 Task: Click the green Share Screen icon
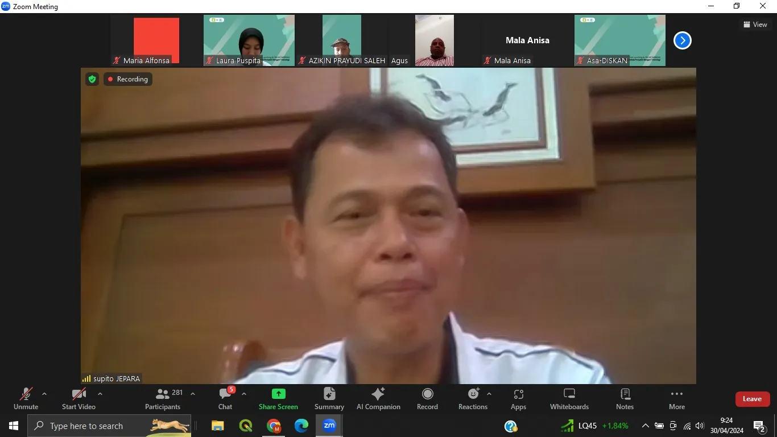tap(278, 394)
